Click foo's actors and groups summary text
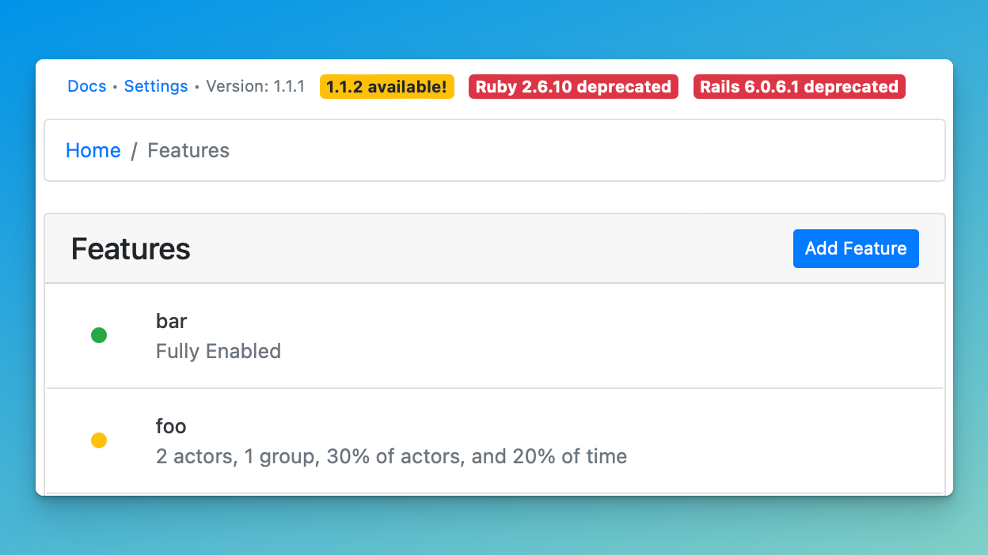Viewport: 988px width, 555px height. (391, 456)
